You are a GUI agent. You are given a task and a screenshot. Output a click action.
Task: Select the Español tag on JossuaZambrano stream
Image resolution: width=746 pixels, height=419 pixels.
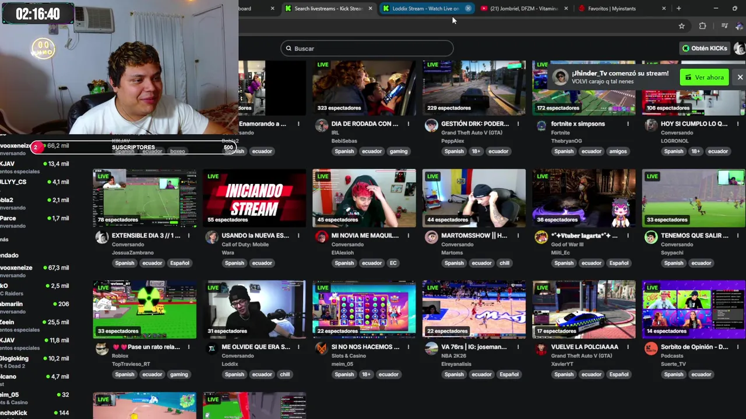pyautogui.click(x=180, y=263)
